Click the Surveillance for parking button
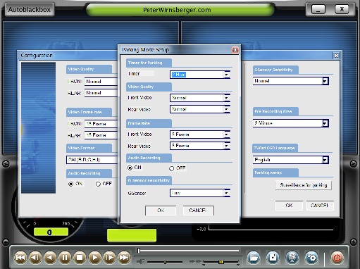Screen dimensions: 360x269 tap(304, 185)
